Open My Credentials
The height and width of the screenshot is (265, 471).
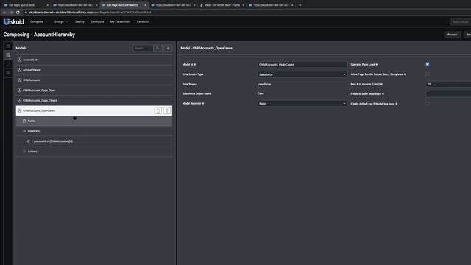pyautogui.click(x=120, y=21)
